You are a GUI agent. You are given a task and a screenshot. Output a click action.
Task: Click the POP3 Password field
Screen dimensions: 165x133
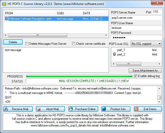coord(136,37)
